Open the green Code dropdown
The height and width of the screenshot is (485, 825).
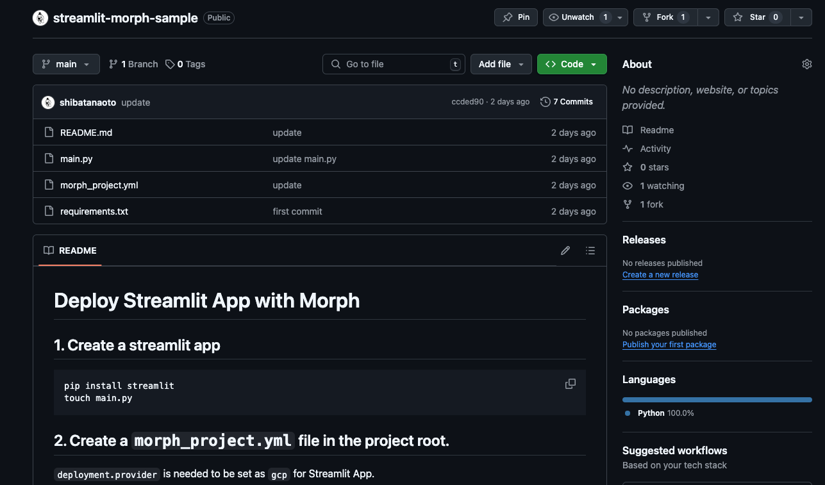click(572, 64)
